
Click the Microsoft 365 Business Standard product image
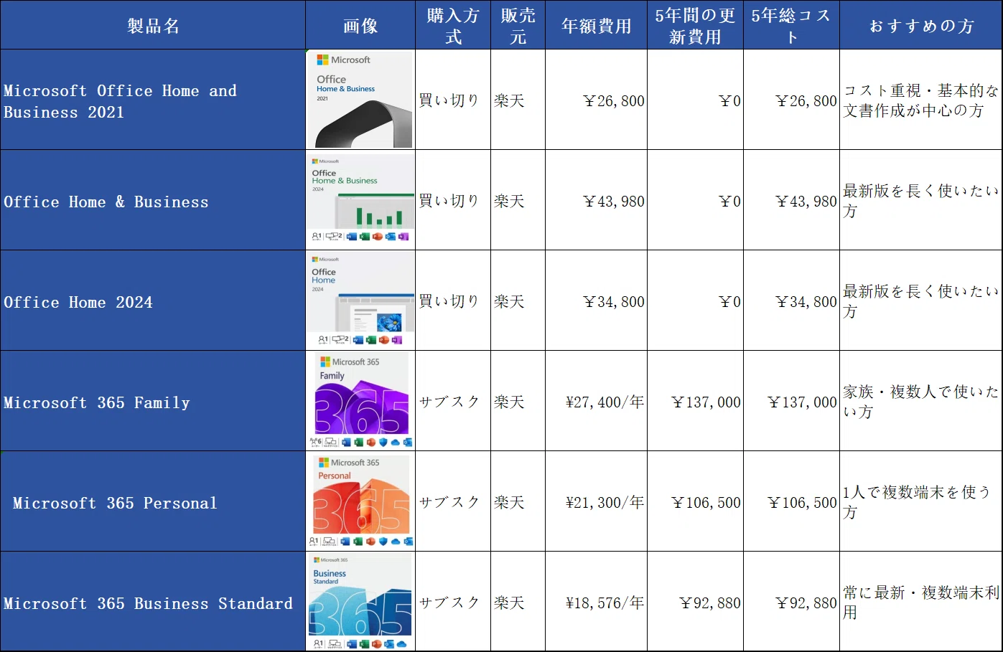click(x=361, y=601)
